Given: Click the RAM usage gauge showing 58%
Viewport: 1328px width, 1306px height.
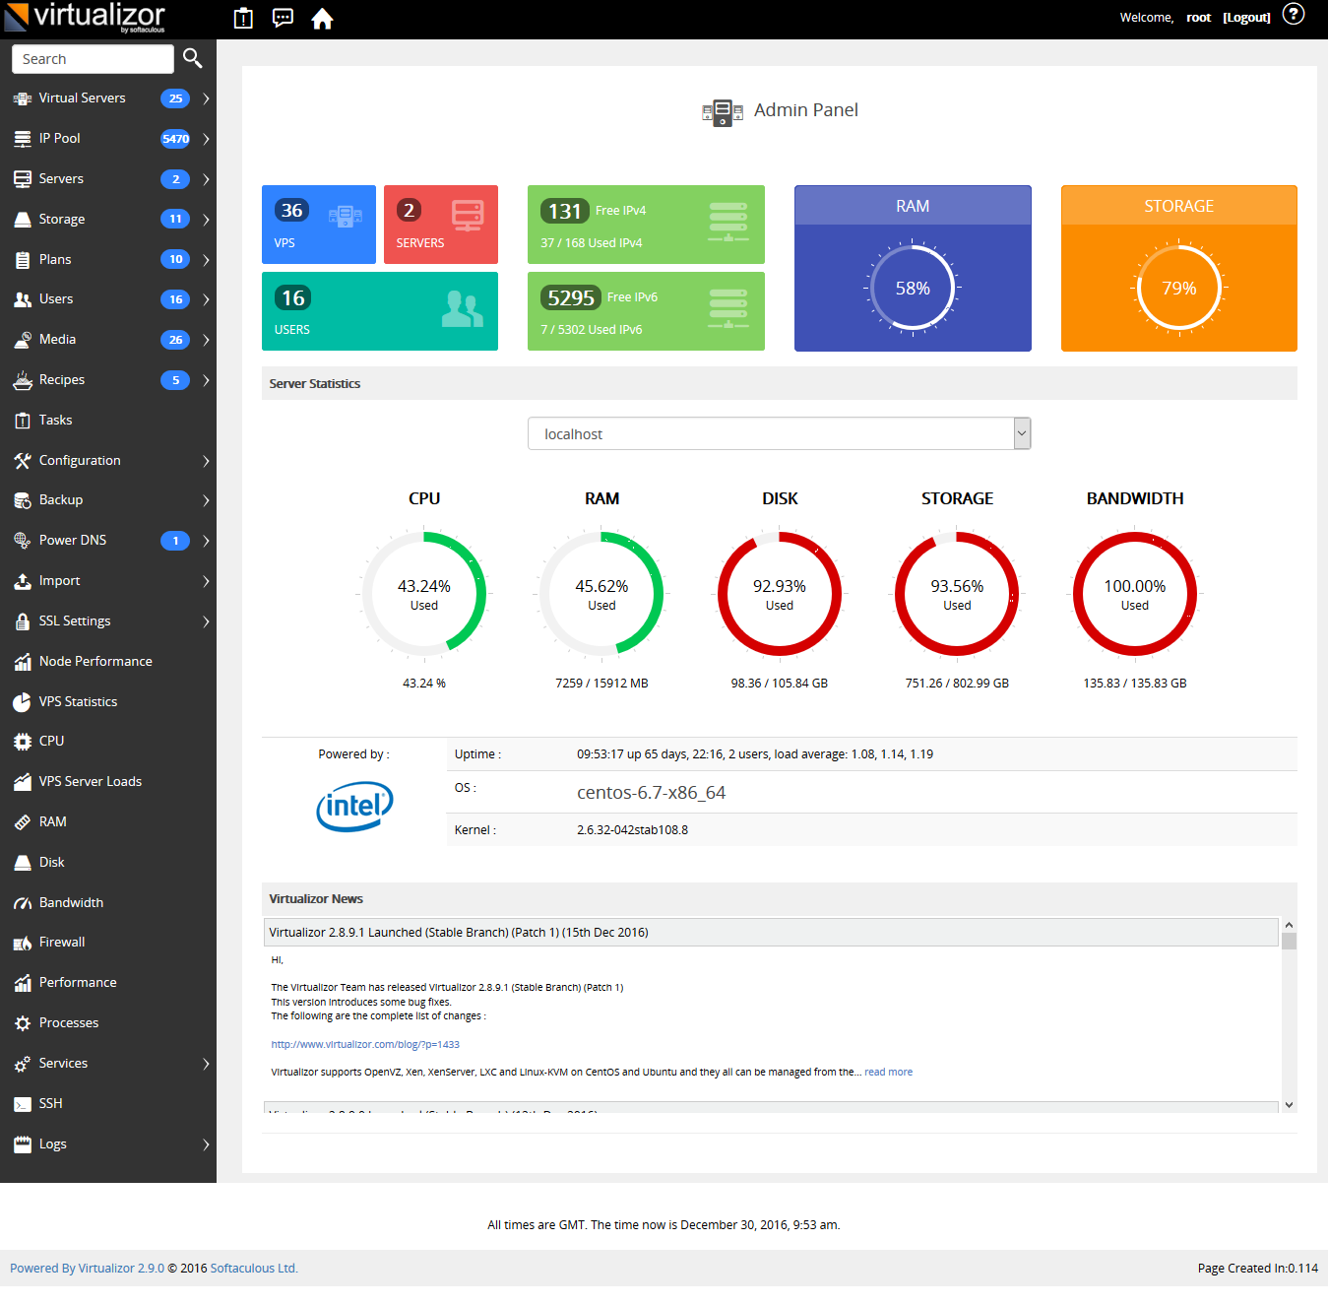Looking at the screenshot, I should [913, 288].
